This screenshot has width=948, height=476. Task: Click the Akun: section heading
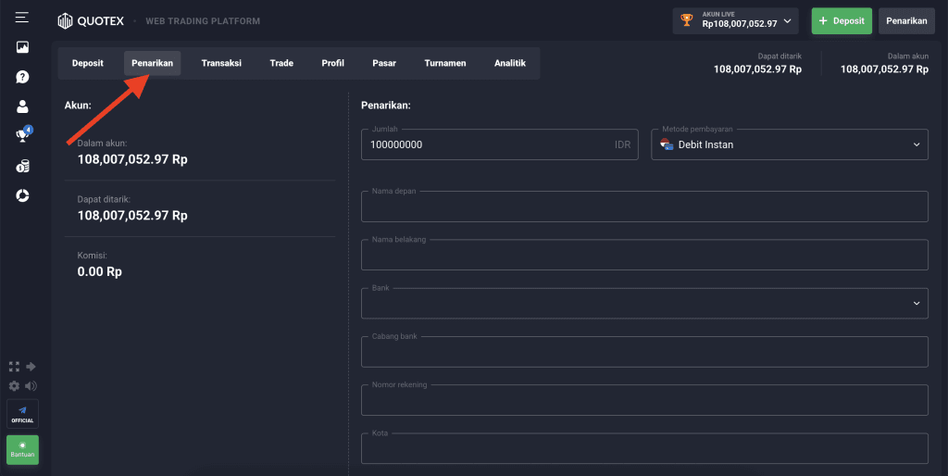(x=78, y=106)
